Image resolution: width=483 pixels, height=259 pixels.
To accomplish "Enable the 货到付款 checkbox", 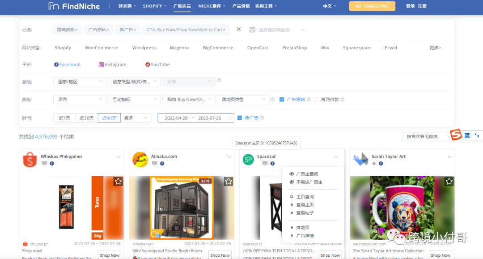I will (316, 99).
